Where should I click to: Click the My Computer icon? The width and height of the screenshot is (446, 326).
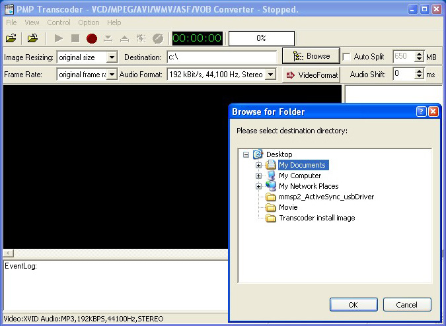click(271, 176)
